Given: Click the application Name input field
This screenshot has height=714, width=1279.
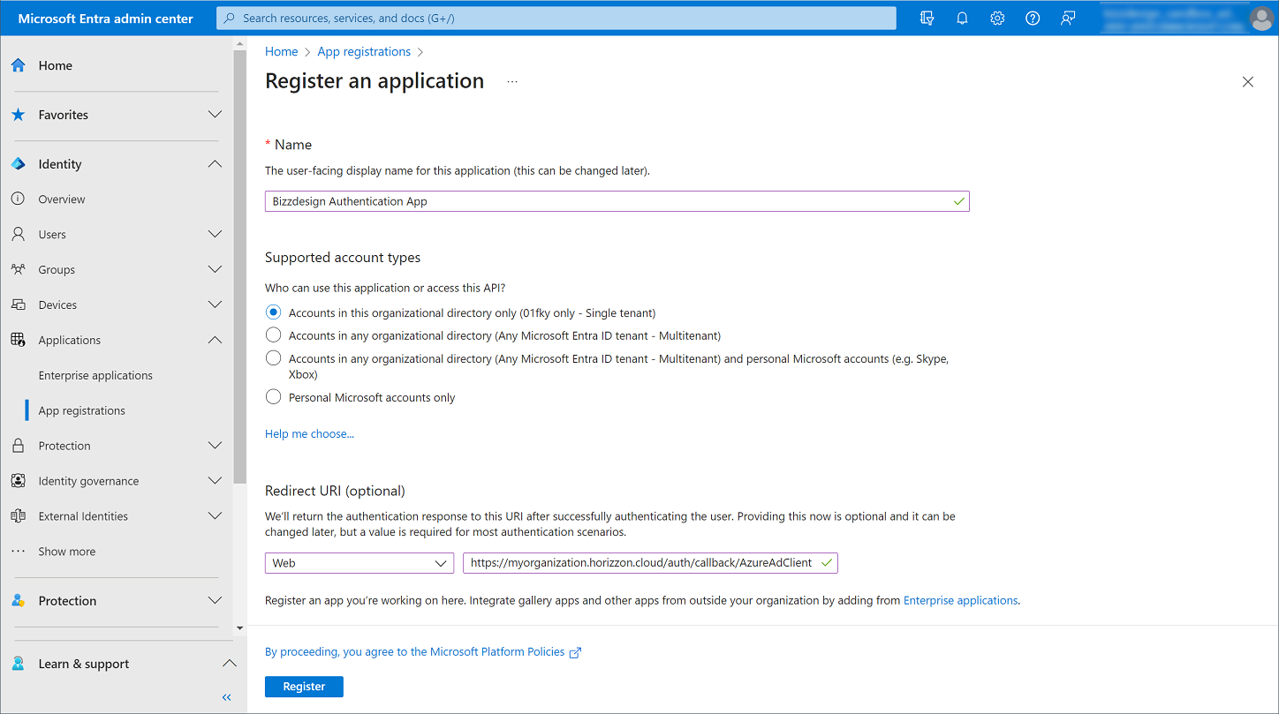Looking at the screenshot, I should coord(617,201).
